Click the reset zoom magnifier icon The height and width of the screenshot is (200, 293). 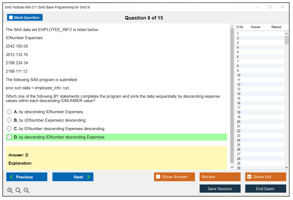(x=18, y=190)
